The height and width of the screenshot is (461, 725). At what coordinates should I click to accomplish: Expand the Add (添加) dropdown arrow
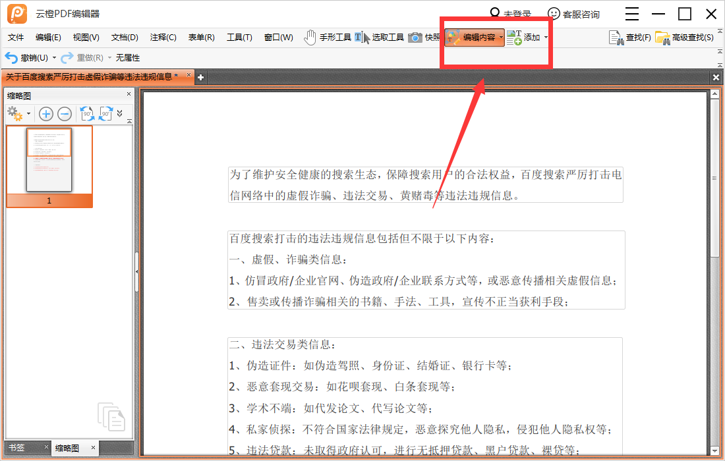pos(546,38)
